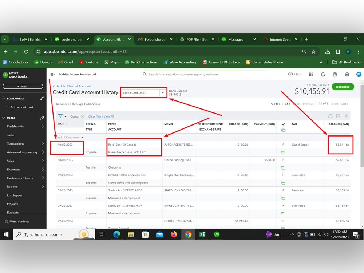Expand Transactions submenu
Screen dimensions: 364x273
43,143
